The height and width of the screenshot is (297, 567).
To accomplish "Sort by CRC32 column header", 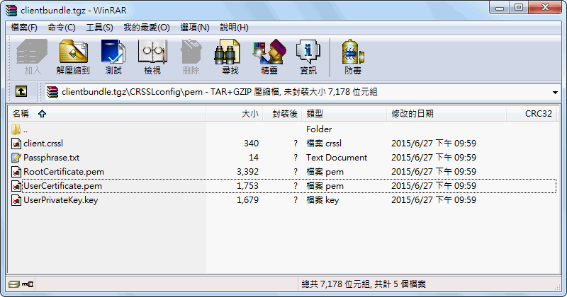I will 531,114.
